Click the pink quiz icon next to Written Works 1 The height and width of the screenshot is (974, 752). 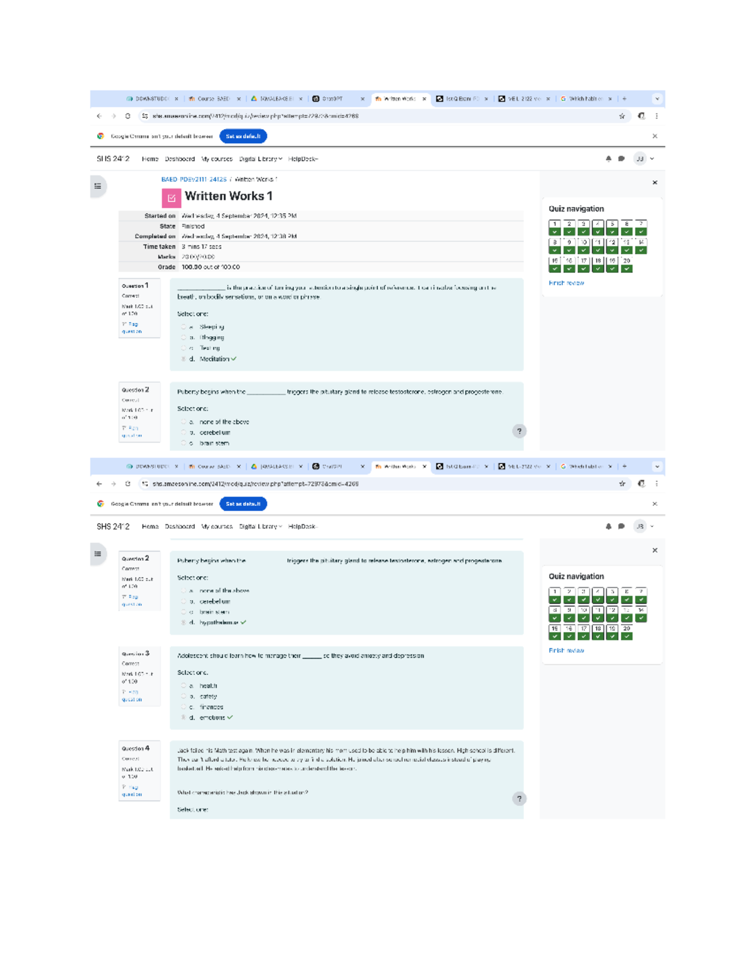pyautogui.click(x=171, y=198)
